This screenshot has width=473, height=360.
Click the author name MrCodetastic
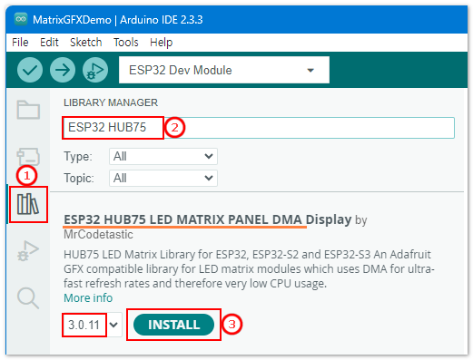(x=98, y=235)
